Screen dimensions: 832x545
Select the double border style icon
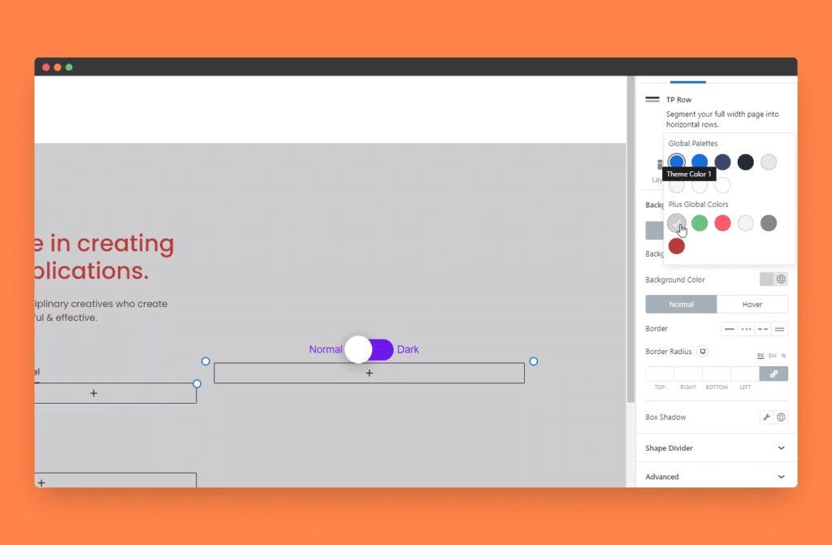780,329
